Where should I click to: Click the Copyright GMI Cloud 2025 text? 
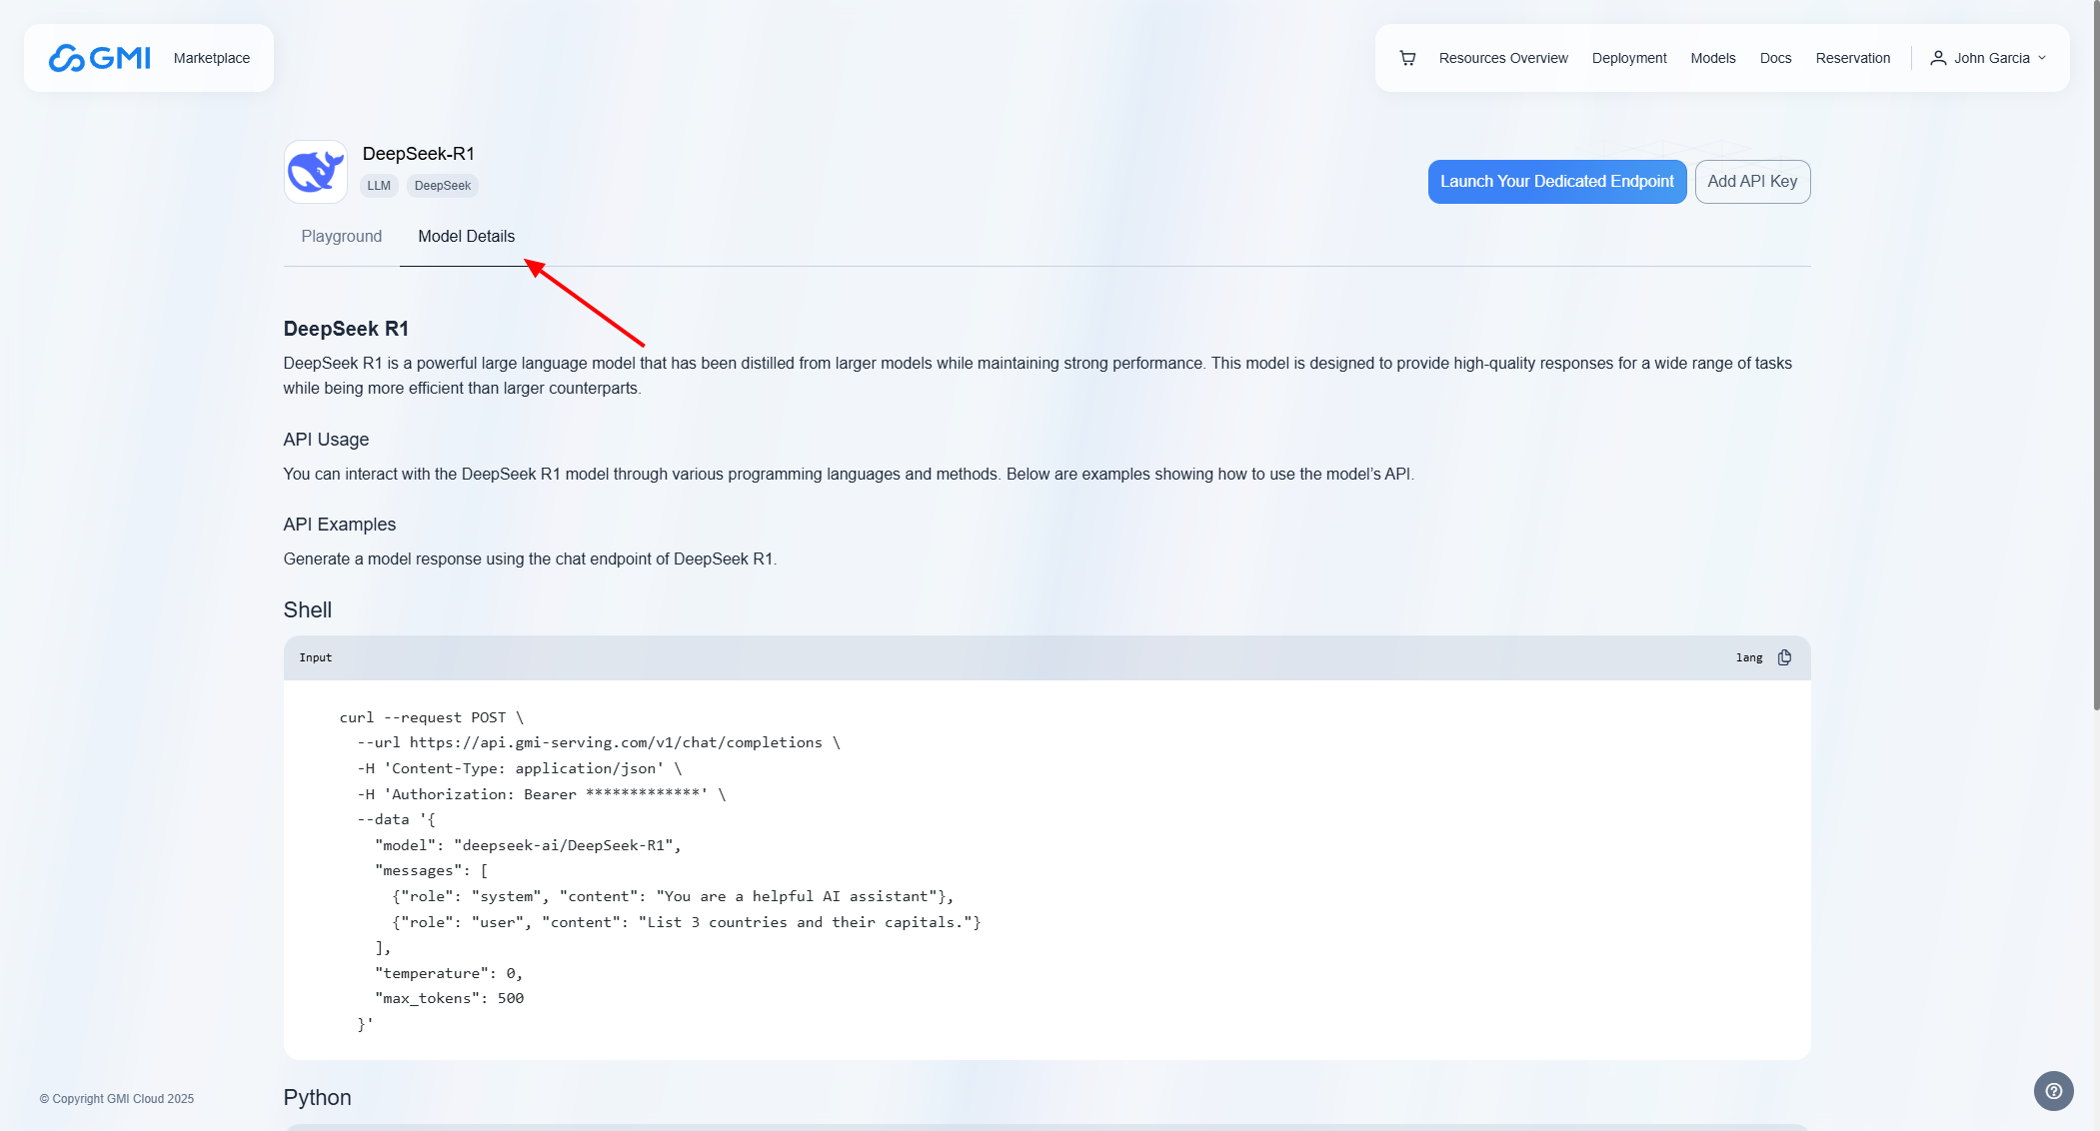coord(117,1099)
